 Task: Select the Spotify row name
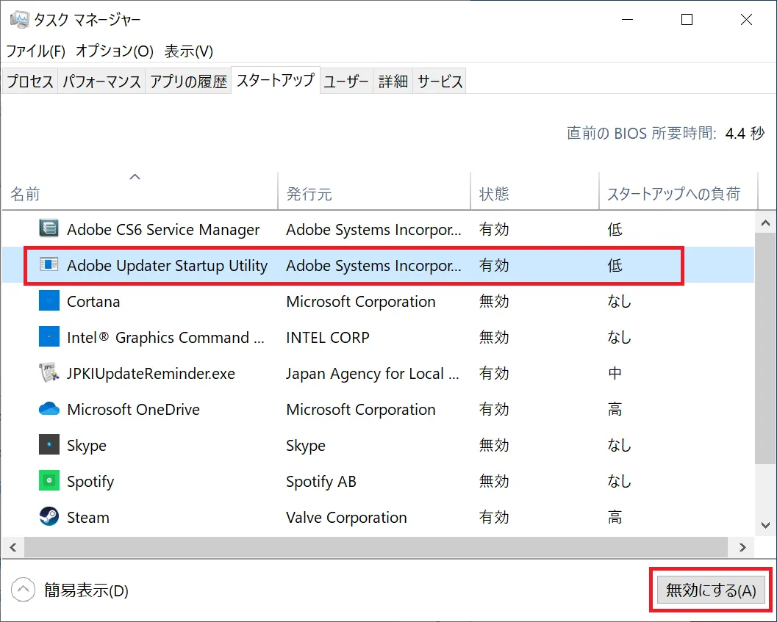(90, 481)
